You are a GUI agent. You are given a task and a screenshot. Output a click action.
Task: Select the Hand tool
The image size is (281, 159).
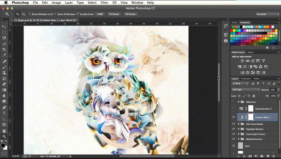coord(4,131)
